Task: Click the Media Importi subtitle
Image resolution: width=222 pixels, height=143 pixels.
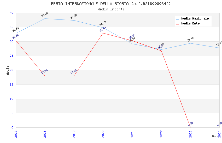Action: click(x=111, y=9)
